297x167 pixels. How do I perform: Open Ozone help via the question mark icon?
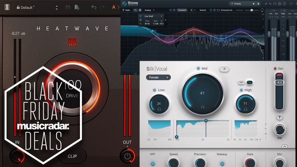click(284, 4)
